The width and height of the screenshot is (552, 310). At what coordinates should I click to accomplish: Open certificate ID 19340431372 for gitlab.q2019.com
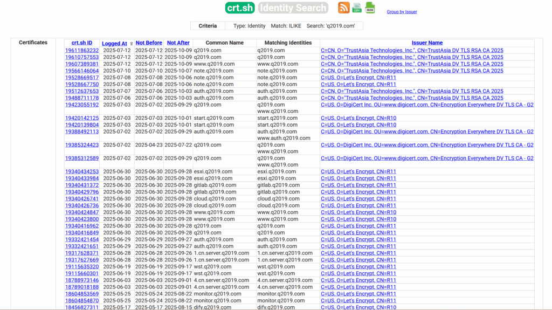tap(82, 185)
